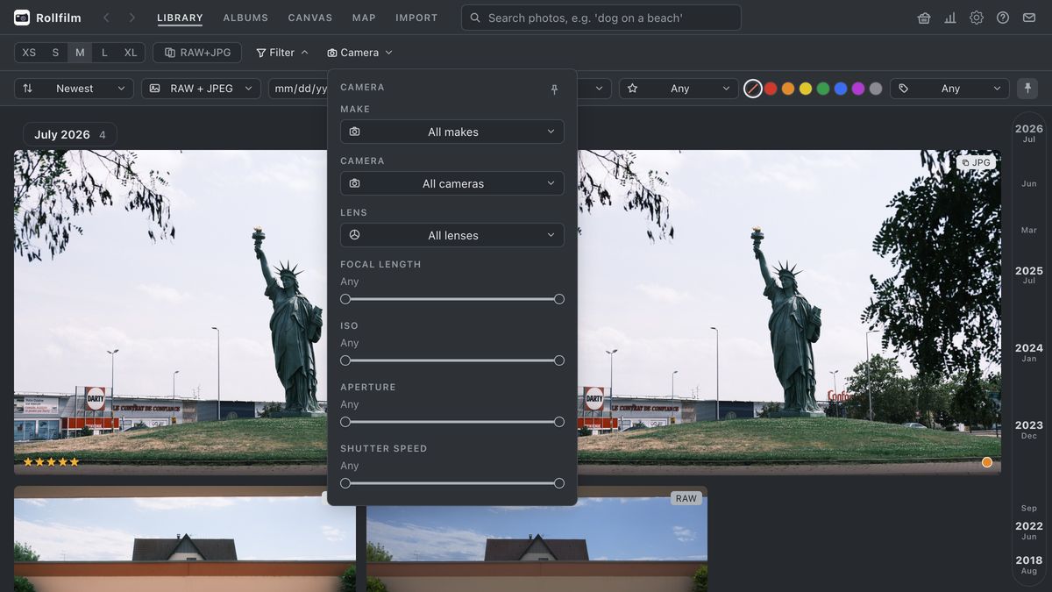Collapse the Camera dropdown in the toolbar
The width and height of the screenshot is (1052, 592).
pyautogui.click(x=359, y=53)
